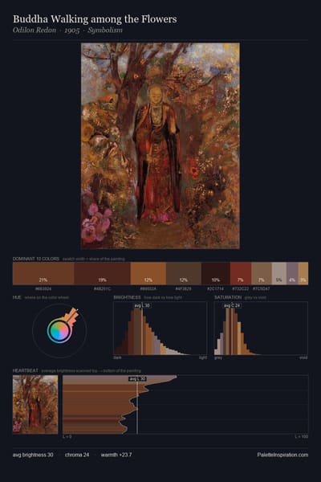Pick the orange 12% color swatch
Viewport: 321px width, 482px height.
(x=148, y=273)
